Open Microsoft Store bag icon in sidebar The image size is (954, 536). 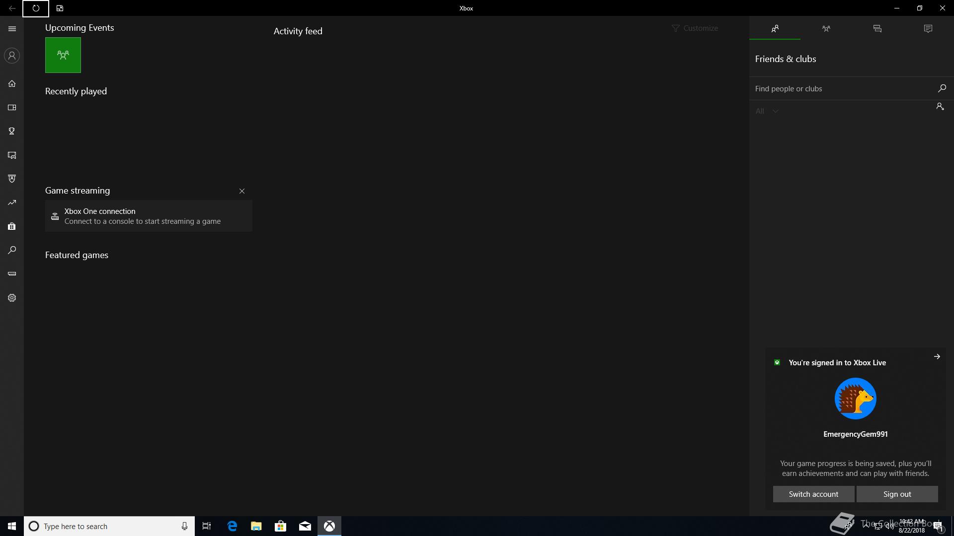coord(12,226)
